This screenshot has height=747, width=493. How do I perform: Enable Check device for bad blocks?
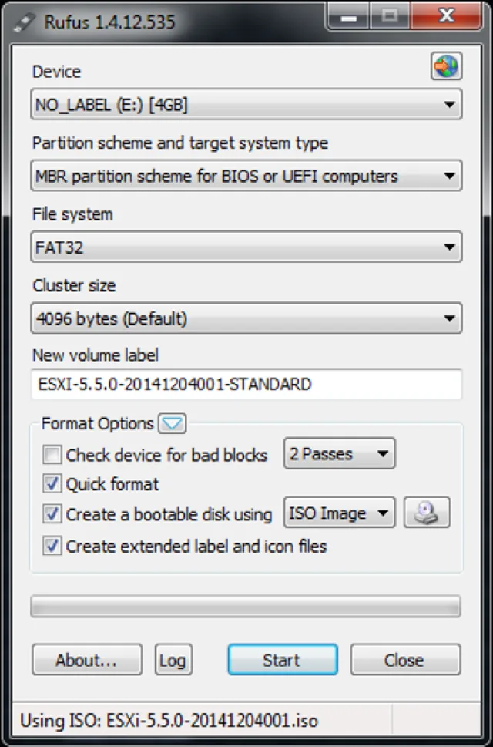(52, 455)
